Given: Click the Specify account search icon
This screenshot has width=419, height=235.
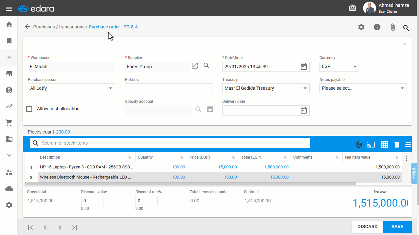Looking at the screenshot, I should (198, 109).
